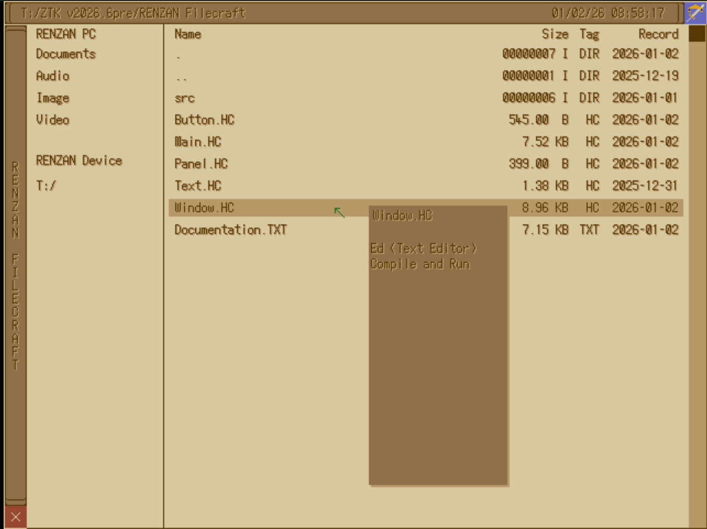Click the wand icon in the title bar corner
The image size is (707, 529).
pos(696,13)
